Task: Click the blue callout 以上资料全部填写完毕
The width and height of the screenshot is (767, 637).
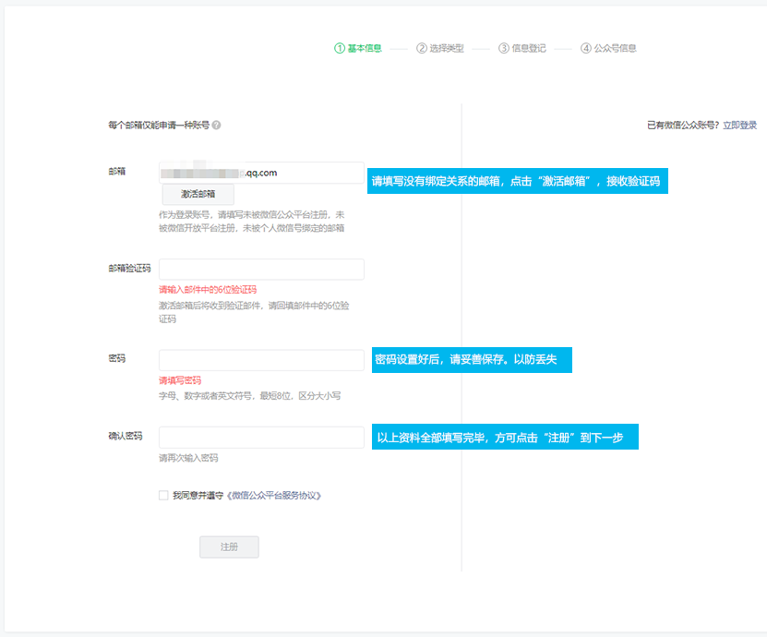Action: [x=506, y=438]
